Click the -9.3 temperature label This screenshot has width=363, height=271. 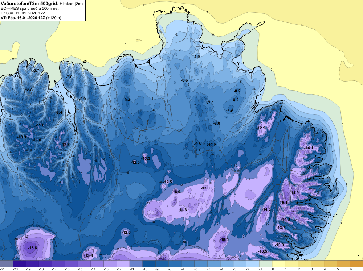click(127, 100)
